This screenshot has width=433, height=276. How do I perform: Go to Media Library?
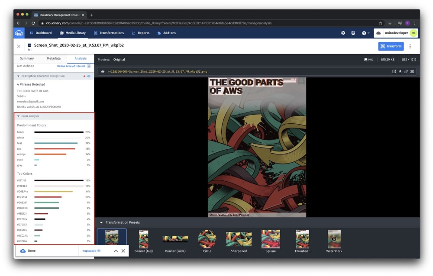point(73,33)
